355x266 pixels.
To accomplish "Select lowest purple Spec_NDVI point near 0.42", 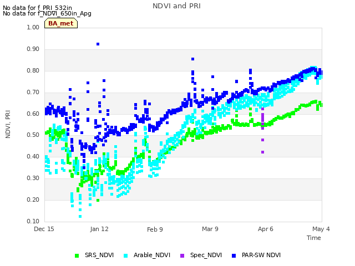I will [x=262, y=152].
